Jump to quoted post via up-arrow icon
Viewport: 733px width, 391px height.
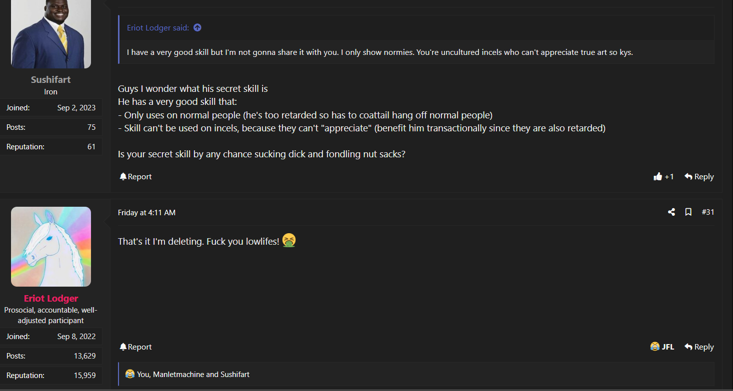197,28
